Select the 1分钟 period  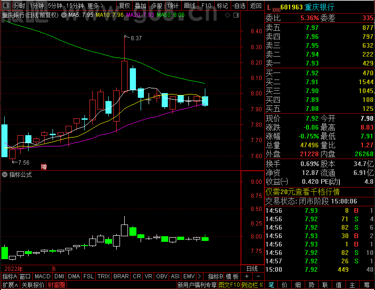(x=37, y=6)
